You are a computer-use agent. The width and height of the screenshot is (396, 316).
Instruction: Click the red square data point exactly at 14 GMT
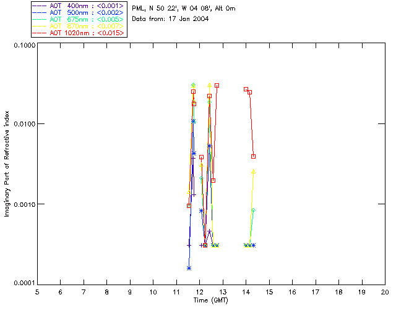pyautogui.click(x=246, y=89)
